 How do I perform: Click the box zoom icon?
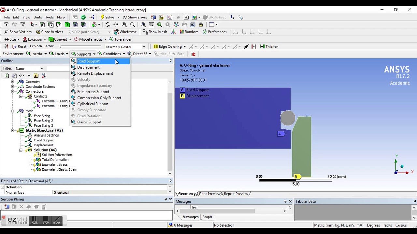pyautogui.click(x=151, y=25)
